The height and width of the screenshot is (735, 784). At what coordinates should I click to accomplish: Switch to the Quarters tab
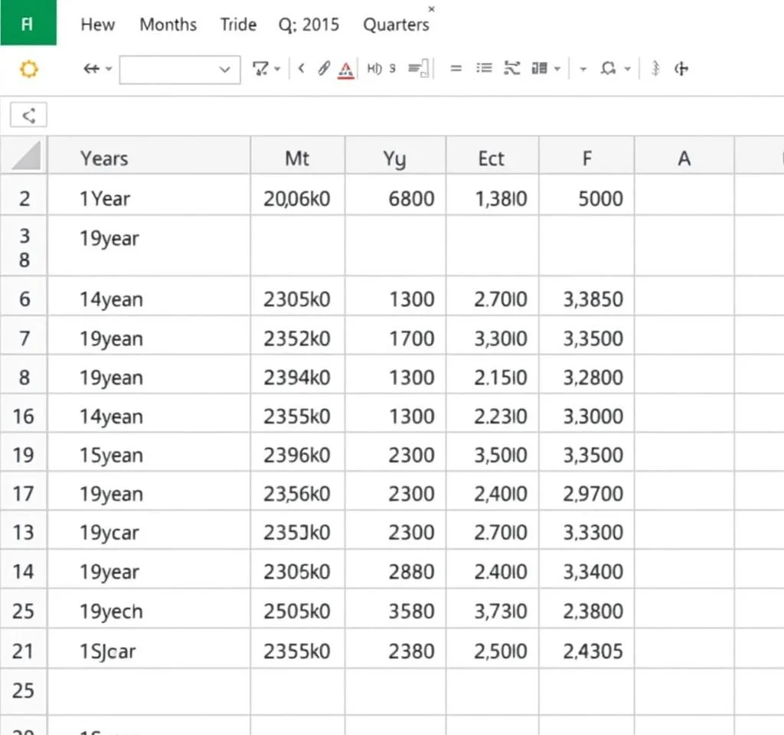pyautogui.click(x=396, y=24)
